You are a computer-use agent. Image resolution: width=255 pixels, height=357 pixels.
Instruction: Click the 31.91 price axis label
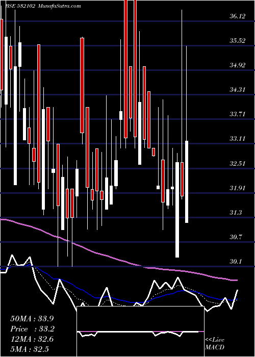tap(238, 188)
